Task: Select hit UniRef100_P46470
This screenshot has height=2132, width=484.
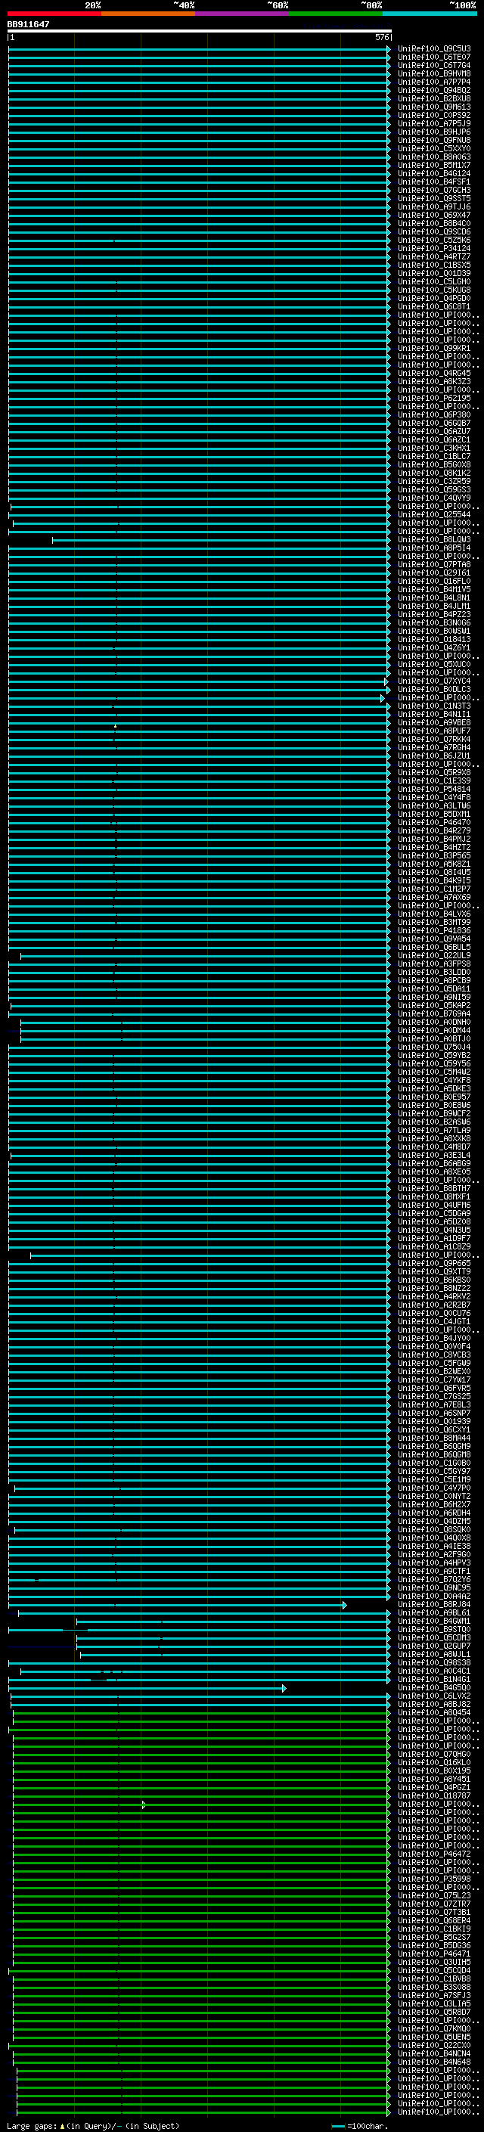Action: click(x=434, y=822)
